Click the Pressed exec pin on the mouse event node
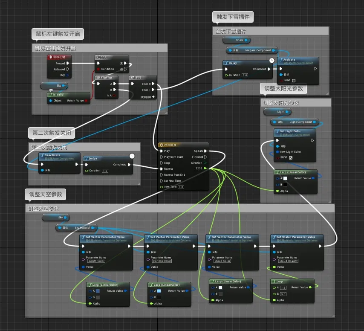364x331 pixels. tap(68, 63)
